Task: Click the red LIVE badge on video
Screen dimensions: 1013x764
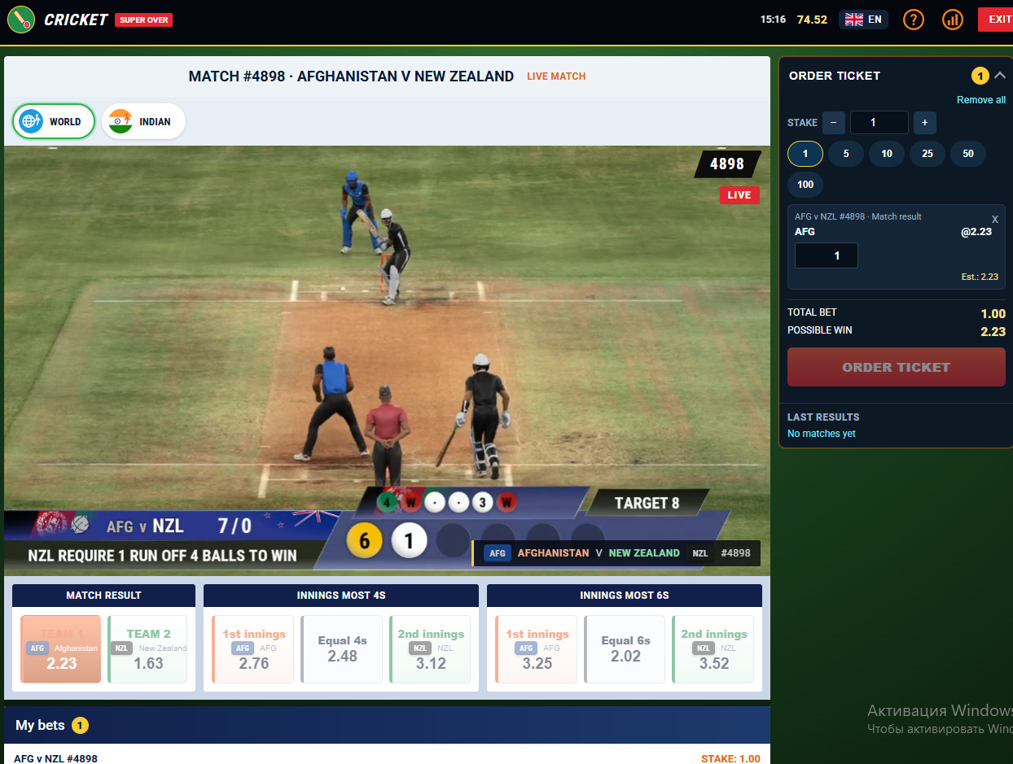Action: [x=739, y=195]
